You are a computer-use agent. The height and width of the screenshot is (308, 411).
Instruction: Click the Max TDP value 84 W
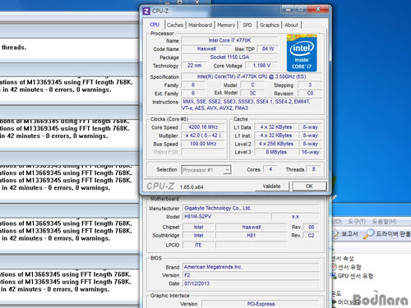[268, 48]
